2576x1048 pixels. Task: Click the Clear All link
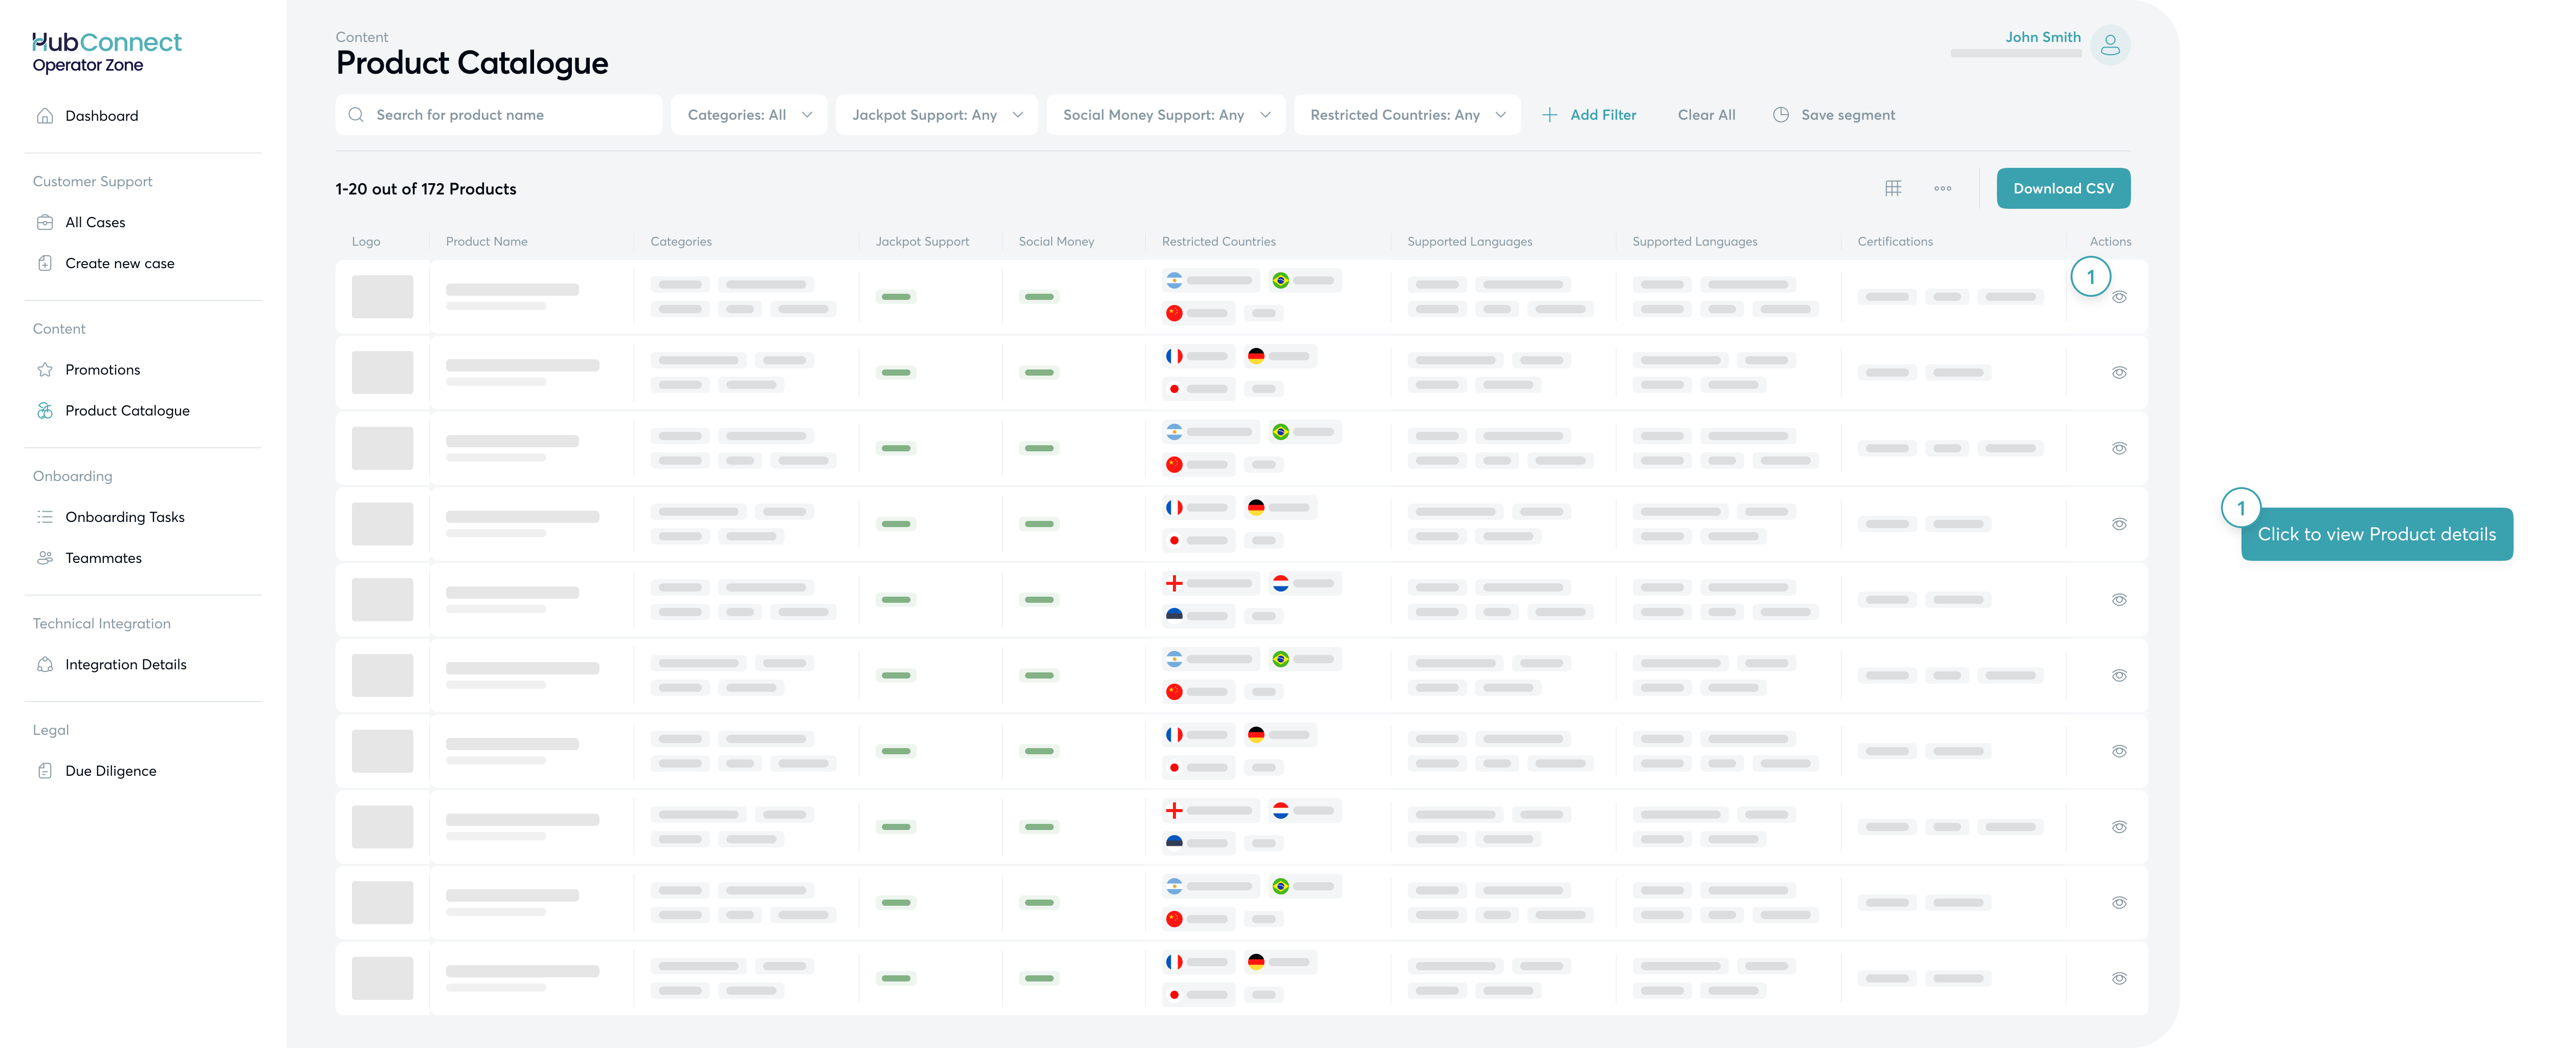point(1706,115)
